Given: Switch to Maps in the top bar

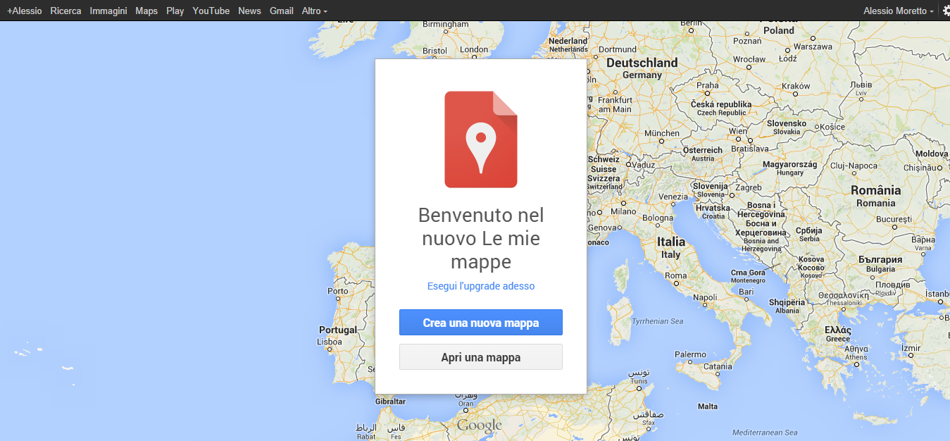Looking at the screenshot, I should [x=146, y=11].
